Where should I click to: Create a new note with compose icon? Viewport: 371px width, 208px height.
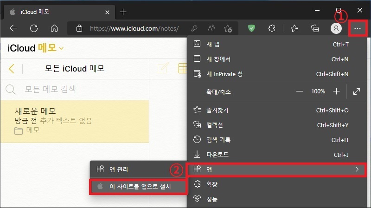coord(163,68)
